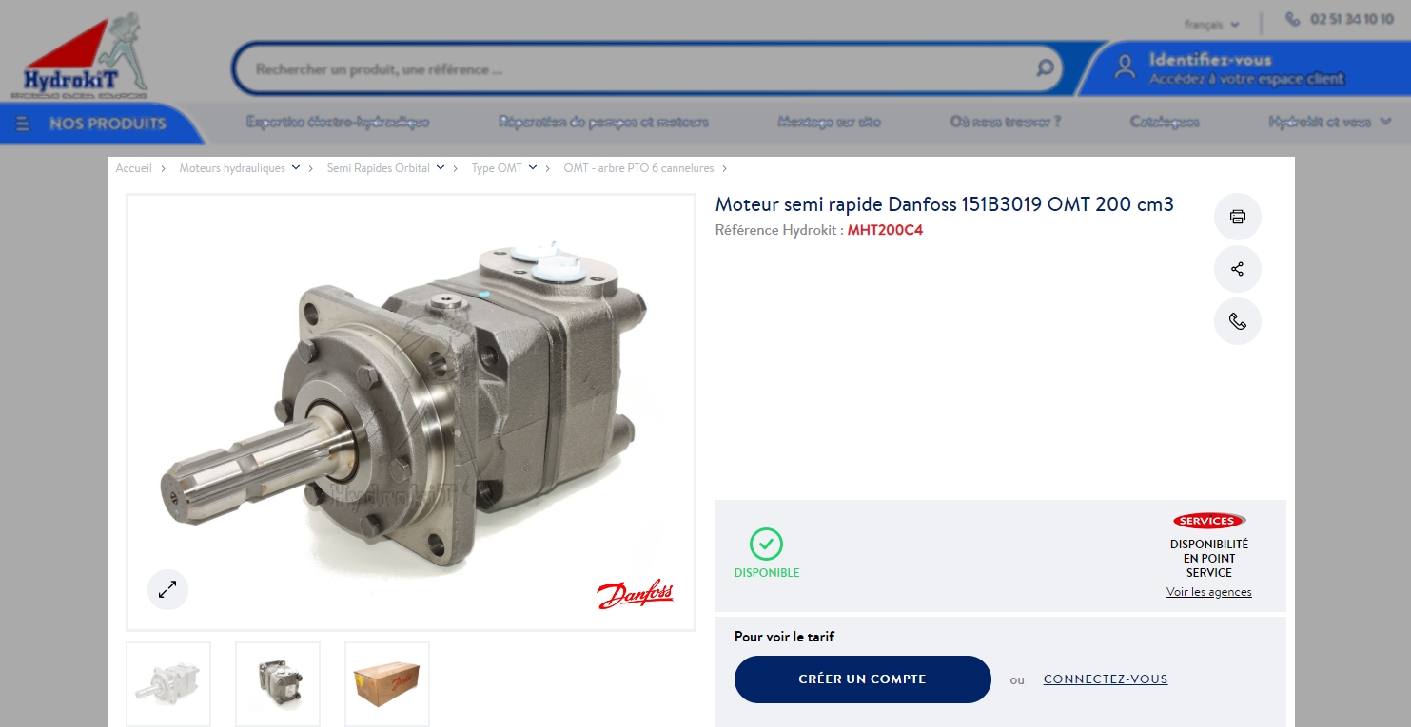1411x727 pixels.
Task: Open Réparation de pompes et moteurs
Action: [x=603, y=123]
